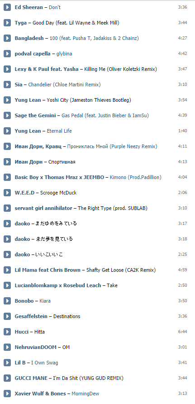Start playback of podval capella glybina
This screenshot has width=195, height=404.
tap(7, 54)
